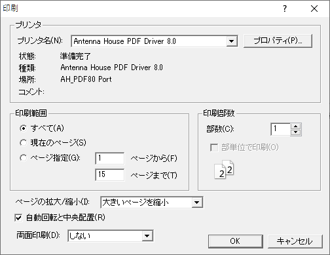
Task: Toggle 自動回転と中央配置(R) checkbox
Action: [x=18, y=218]
